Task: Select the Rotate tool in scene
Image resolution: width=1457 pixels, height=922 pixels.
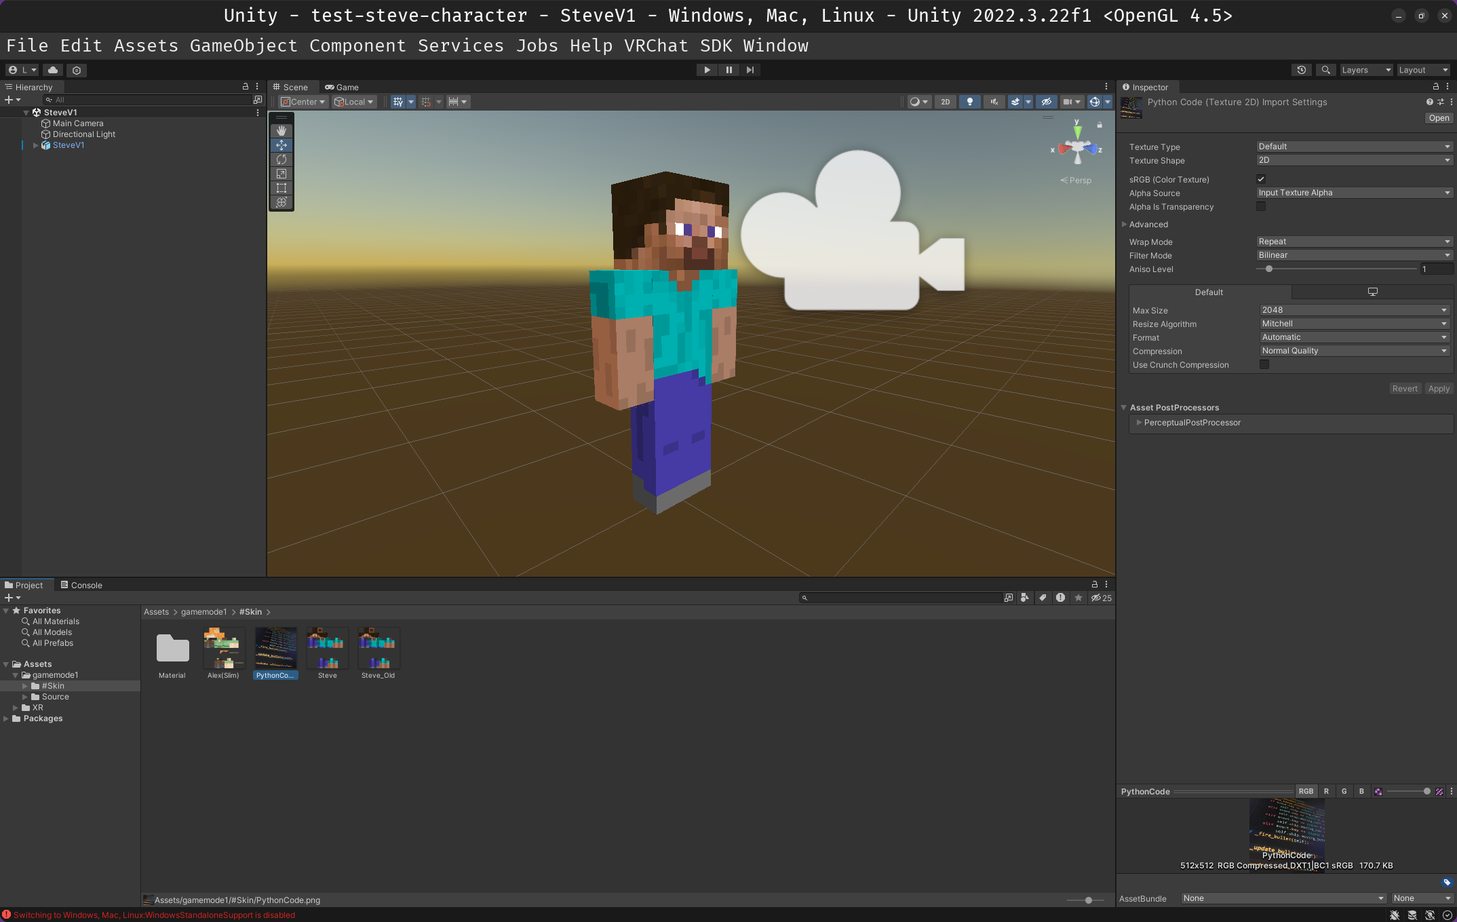Action: (281, 159)
